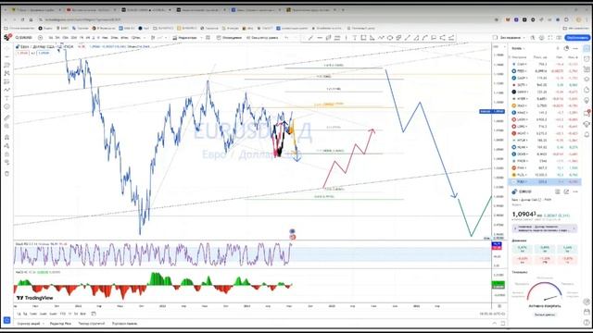Open the Тестер стратегий tab
The width and height of the screenshot is (593, 333).
pyautogui.click(x=92, y=324)
